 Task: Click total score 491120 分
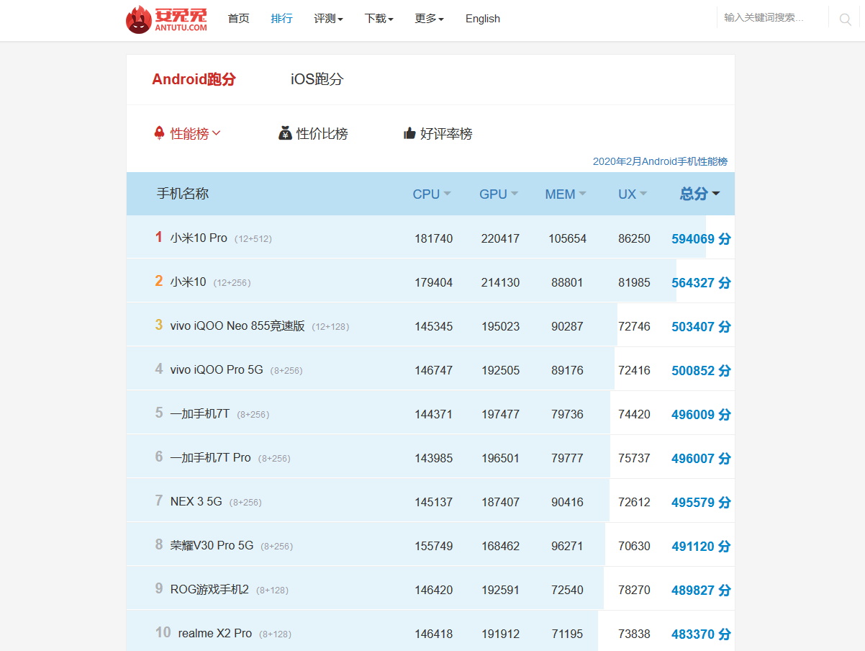pos(701,546)
